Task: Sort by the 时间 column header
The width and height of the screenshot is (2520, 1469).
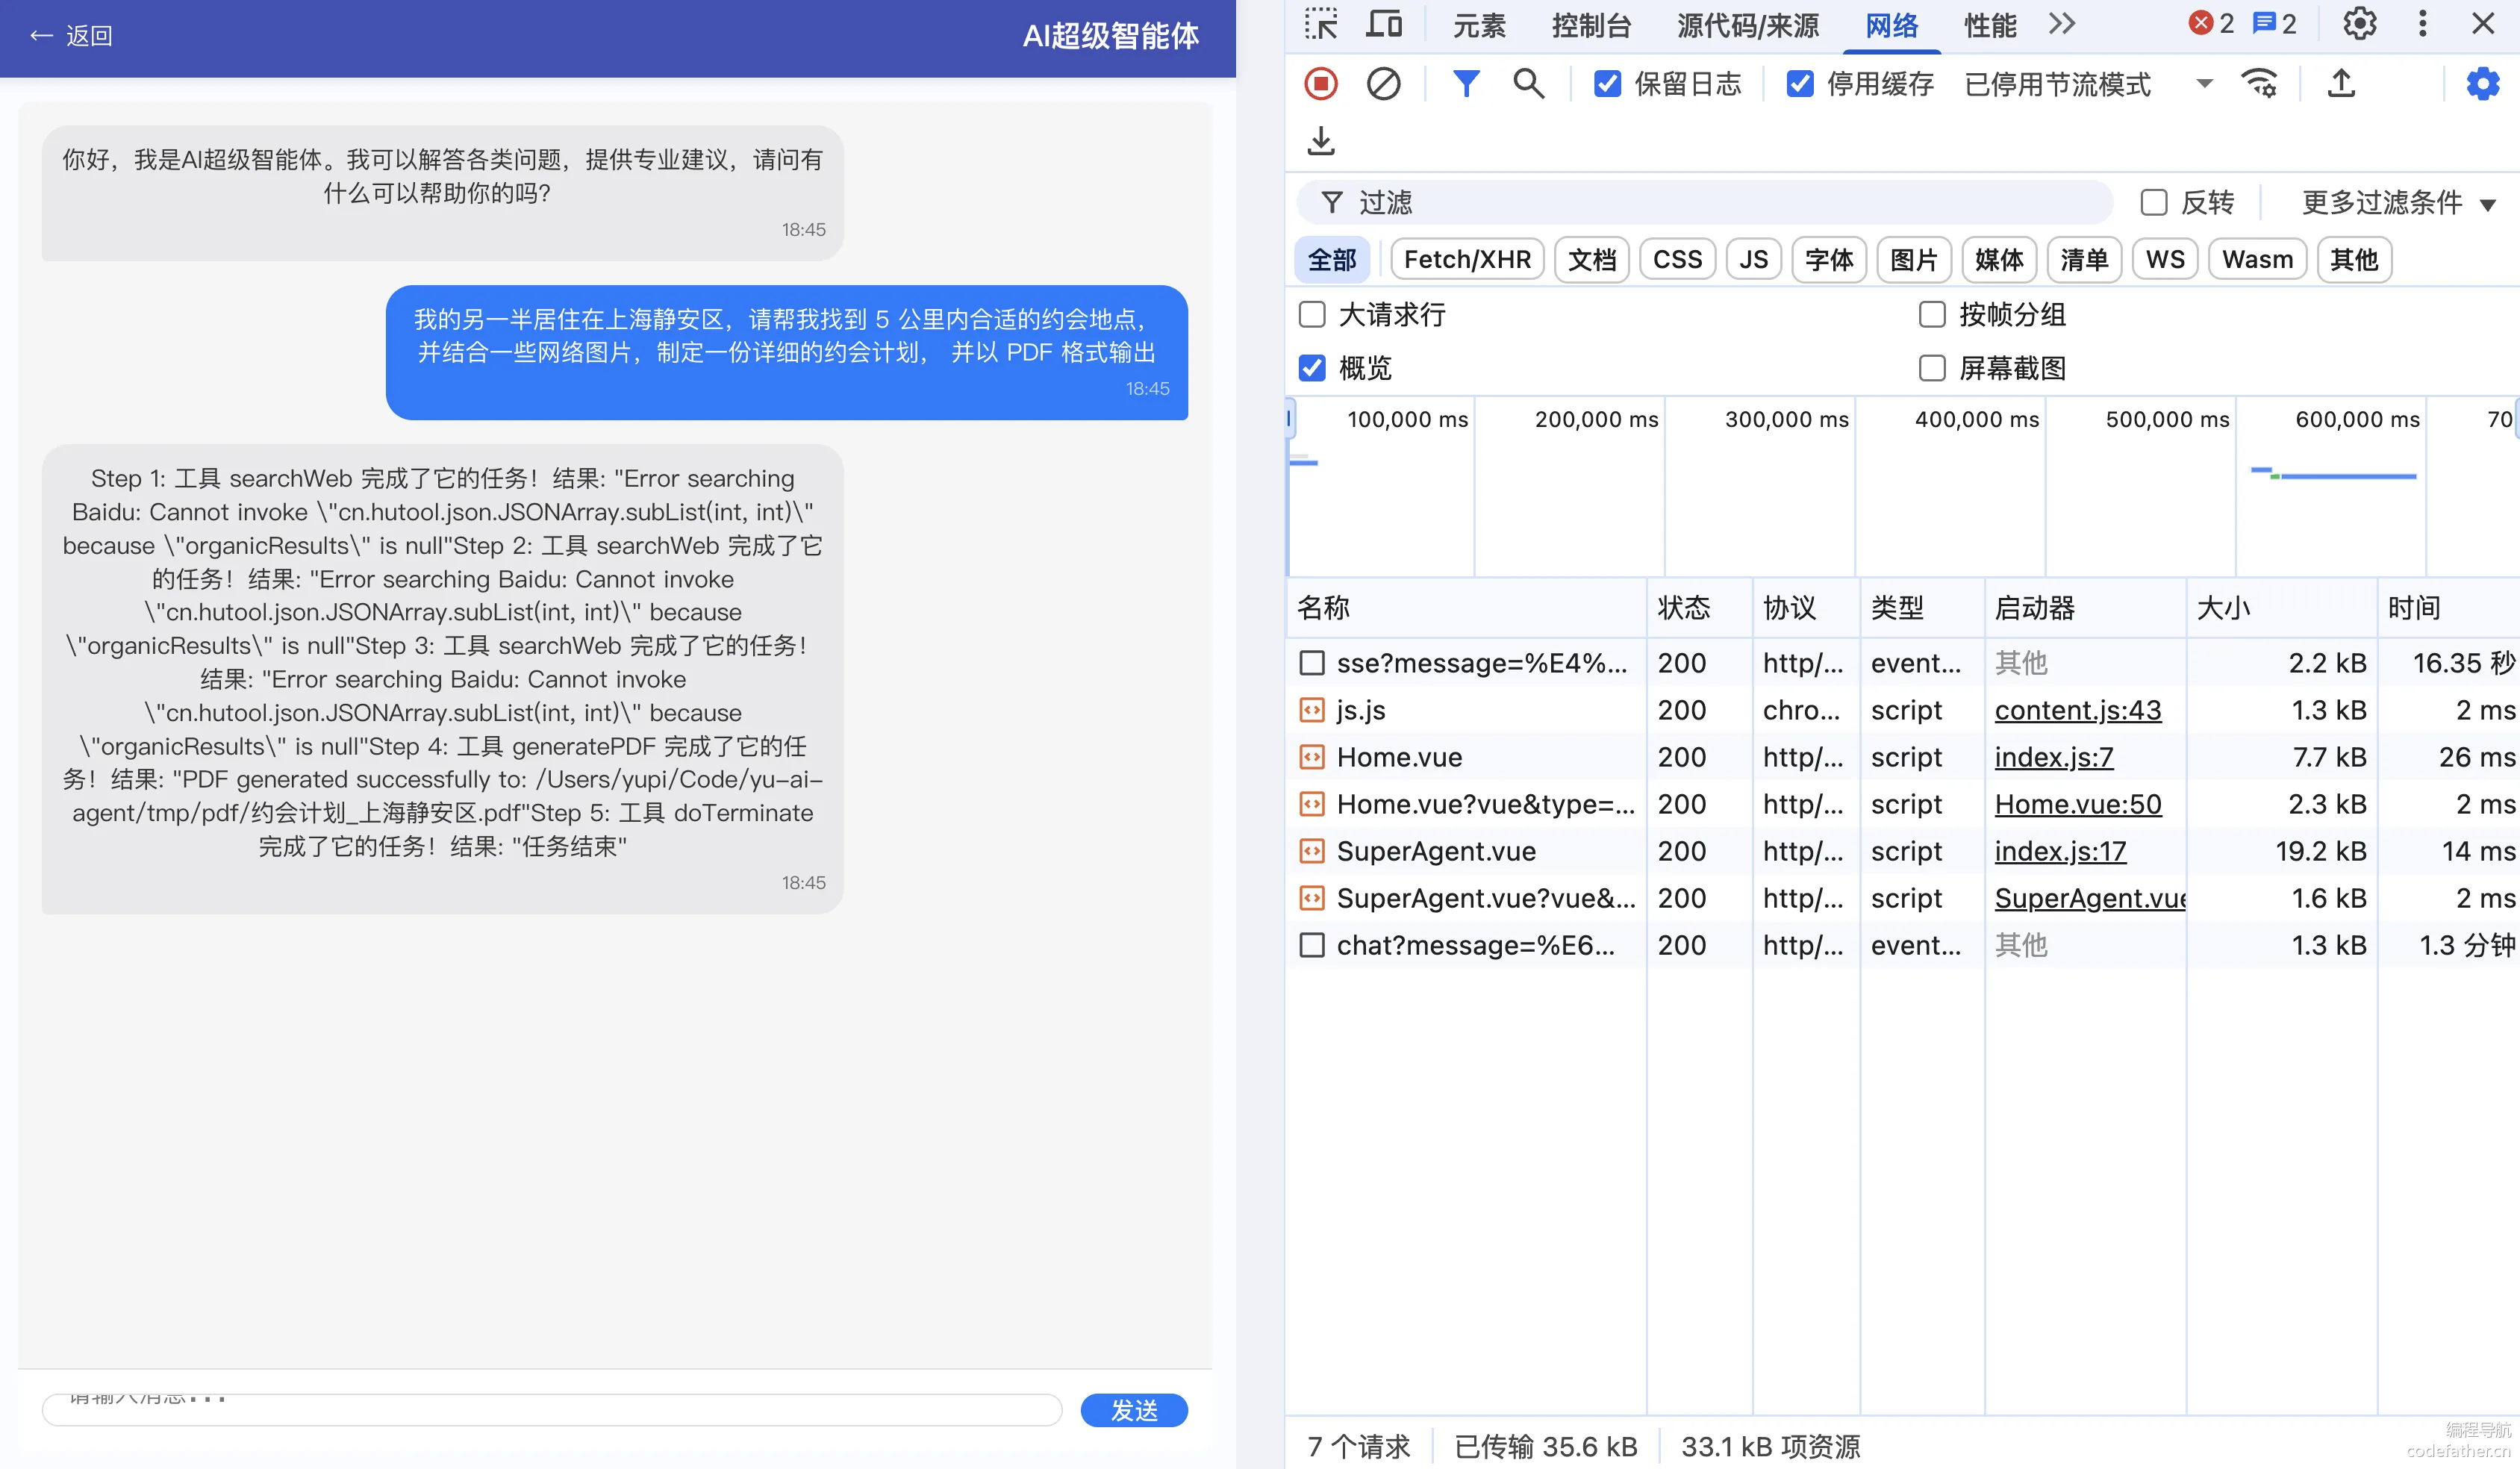Action: click(2448, 608)
